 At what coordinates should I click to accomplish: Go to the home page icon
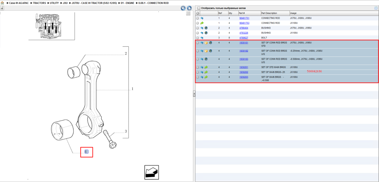(2, 3)
